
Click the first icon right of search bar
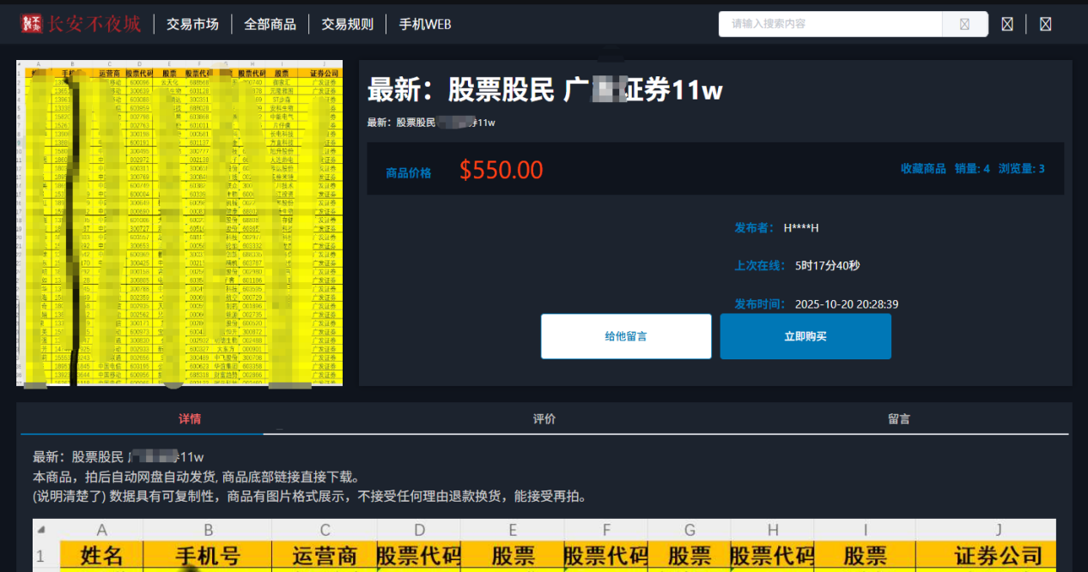[x=1007, y=24]
